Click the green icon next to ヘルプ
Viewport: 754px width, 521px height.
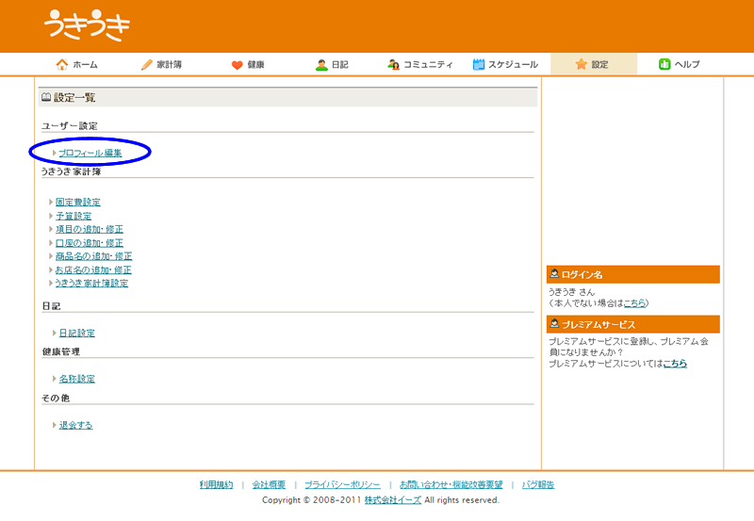tap(664, 64)
